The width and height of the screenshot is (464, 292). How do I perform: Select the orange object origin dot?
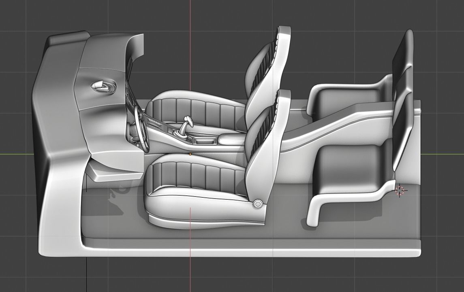tap(190, 154)
